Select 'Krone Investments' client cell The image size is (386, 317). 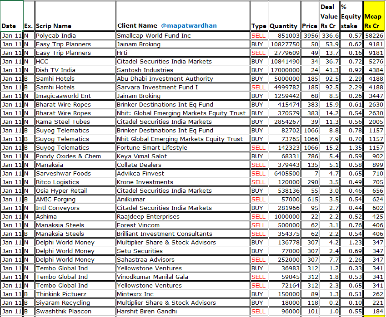click(x=183, y=182)
